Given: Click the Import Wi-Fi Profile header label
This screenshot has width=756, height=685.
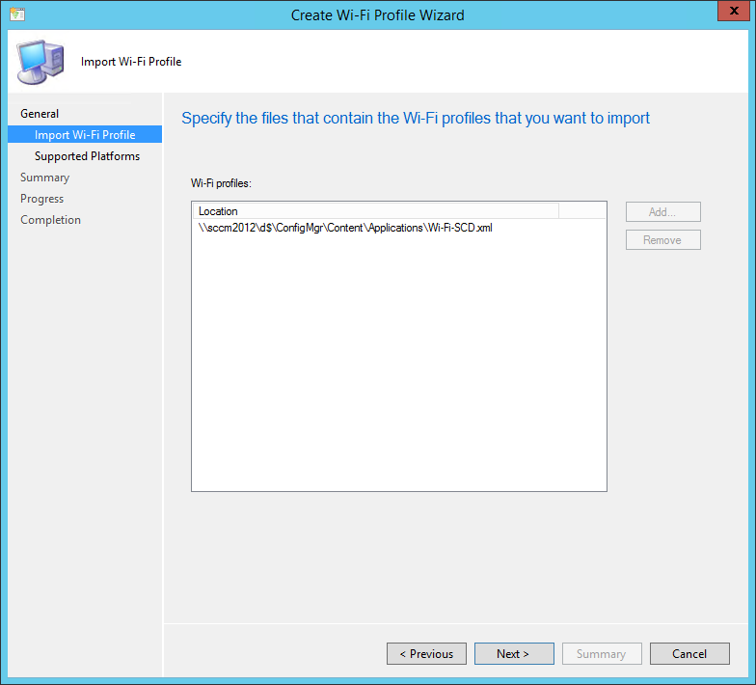Looking at the screenshot, I should [131, 62].
